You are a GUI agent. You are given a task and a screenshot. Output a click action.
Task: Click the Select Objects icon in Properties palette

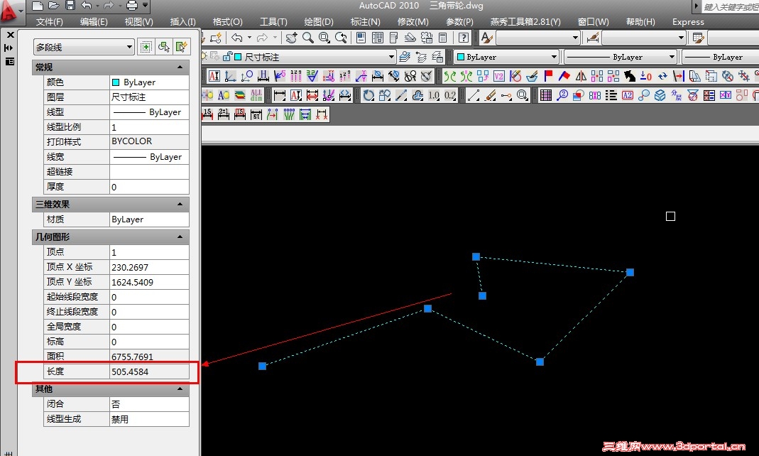pos(163,47)
